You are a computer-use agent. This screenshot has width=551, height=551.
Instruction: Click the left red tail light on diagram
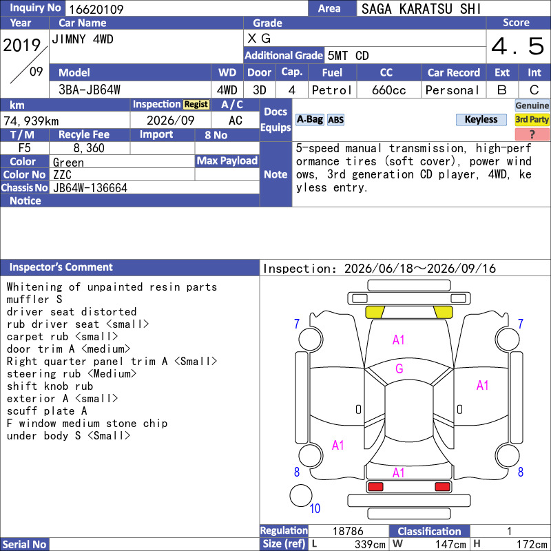(x=375, y=487)
